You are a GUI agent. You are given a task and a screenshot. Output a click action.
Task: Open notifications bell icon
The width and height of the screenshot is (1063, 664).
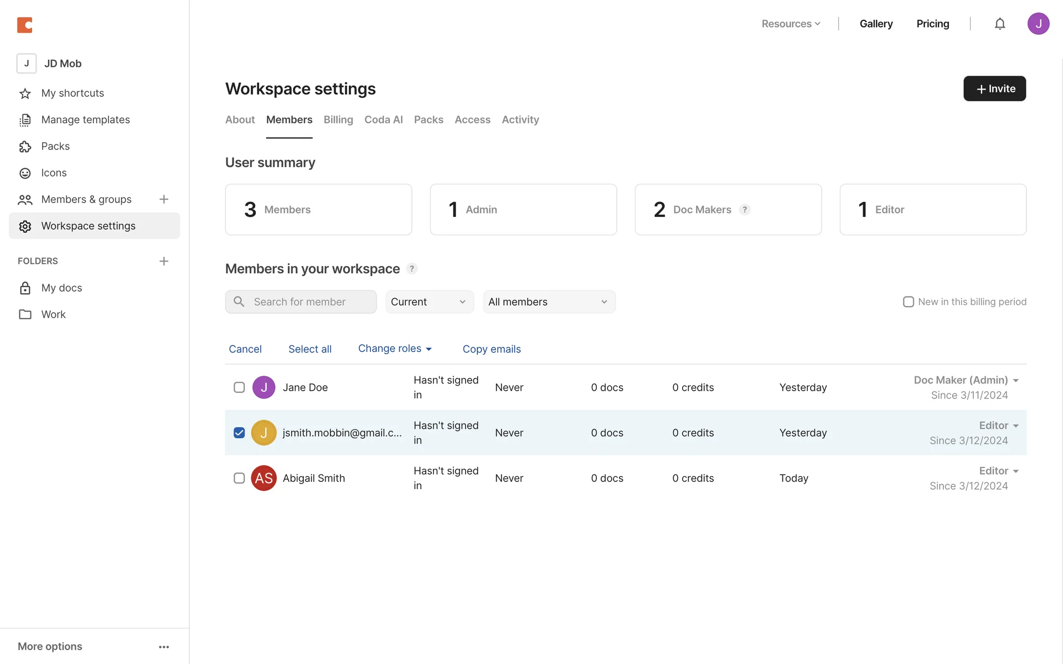(999, 24)
